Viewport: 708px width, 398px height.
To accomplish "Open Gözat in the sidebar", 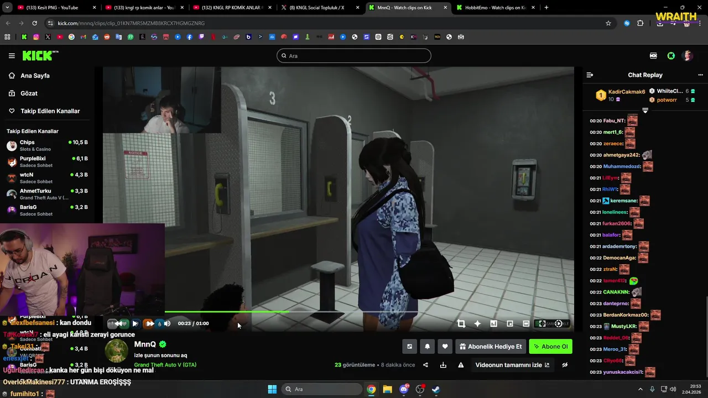I will point(29,93).
